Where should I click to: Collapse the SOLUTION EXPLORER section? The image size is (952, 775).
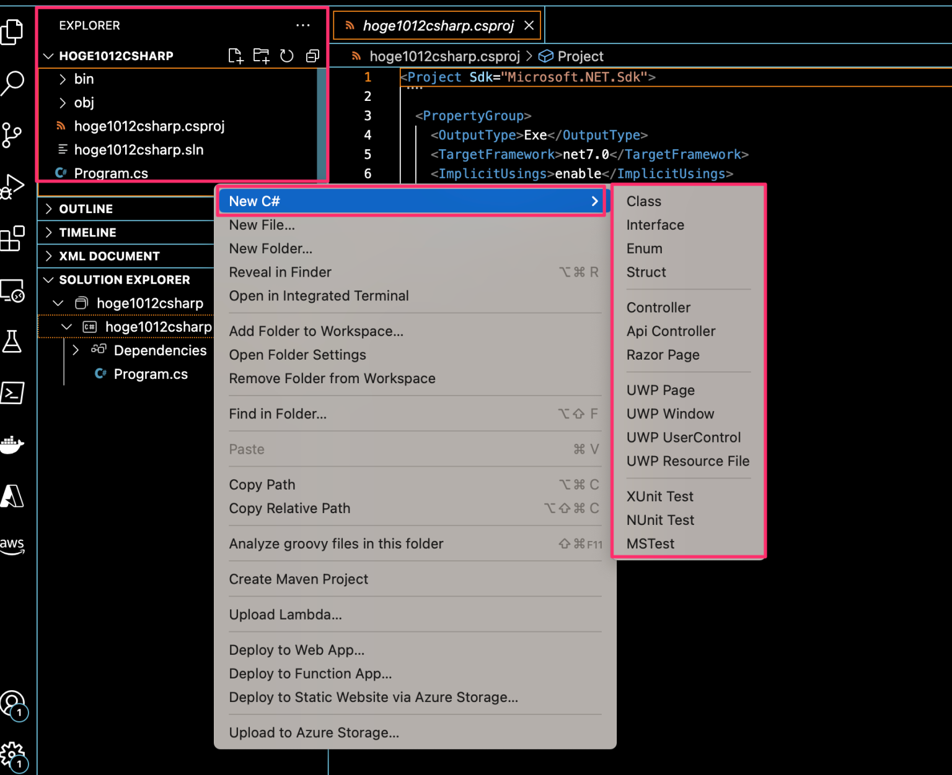point(126,280)
